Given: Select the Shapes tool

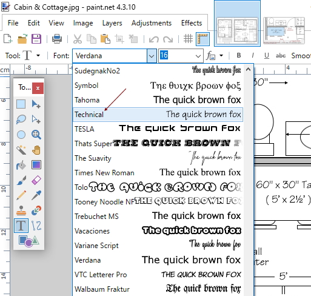Looking at the screenshot, I should tap(28, 241).
